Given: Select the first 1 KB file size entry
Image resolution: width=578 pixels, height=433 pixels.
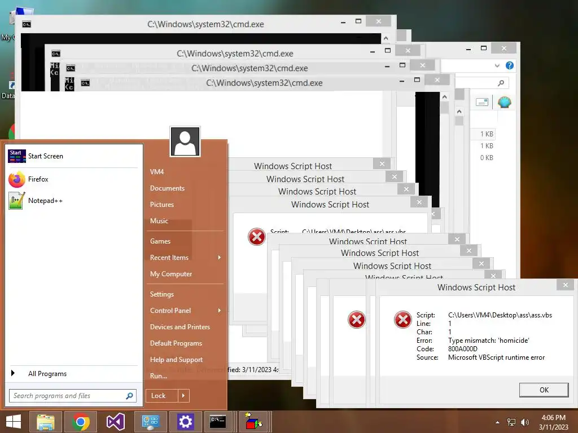Looking at the screenshot, I should [486, 134].
